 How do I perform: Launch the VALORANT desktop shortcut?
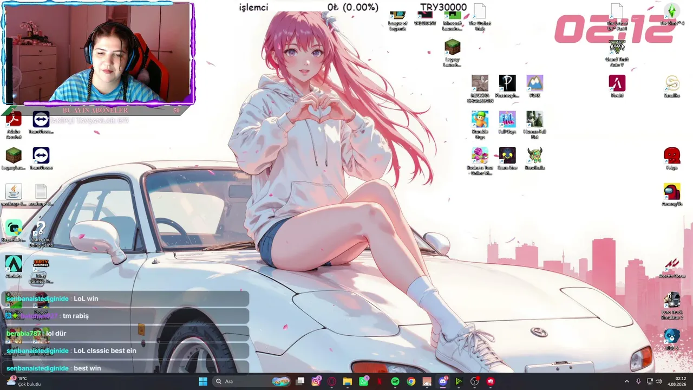point(425,19)
